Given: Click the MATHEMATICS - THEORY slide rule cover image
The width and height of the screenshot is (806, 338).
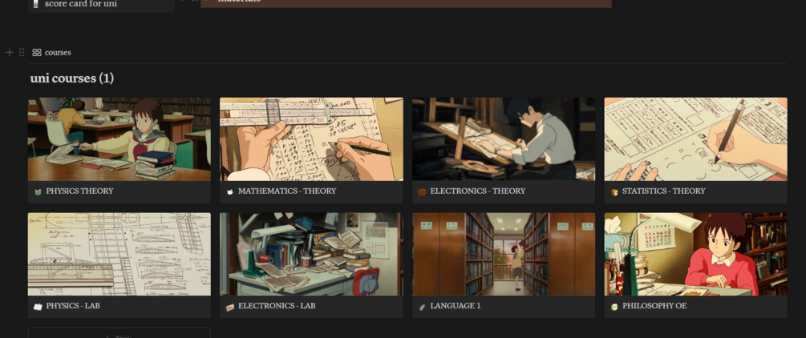Looking at the screenshot, I should pos(311,139).
